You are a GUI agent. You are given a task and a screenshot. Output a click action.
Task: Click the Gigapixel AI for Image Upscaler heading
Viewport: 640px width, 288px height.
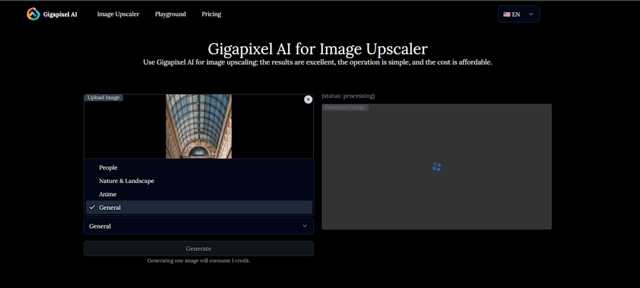317,49
